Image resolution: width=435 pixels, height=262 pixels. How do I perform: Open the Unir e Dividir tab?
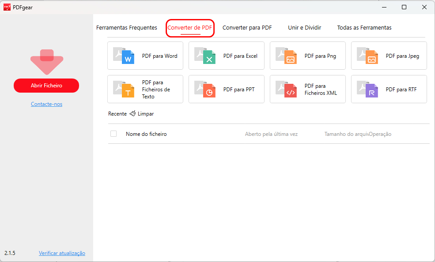coord(304,27)
